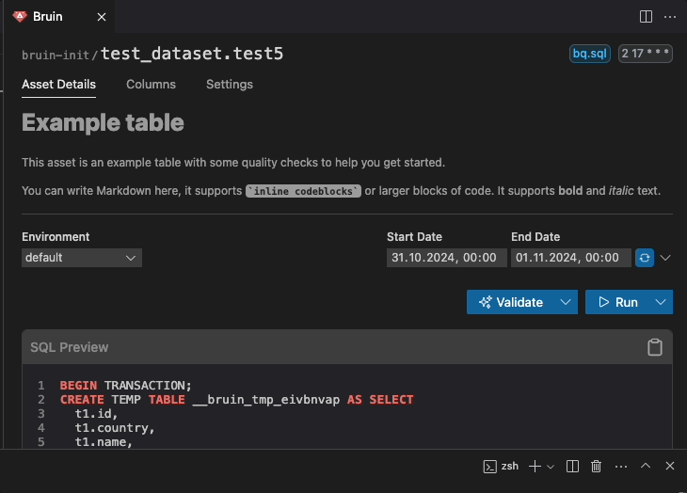Click the SQL Preview header label
Viewport: 687px width, 493px height.
point(70,347)
